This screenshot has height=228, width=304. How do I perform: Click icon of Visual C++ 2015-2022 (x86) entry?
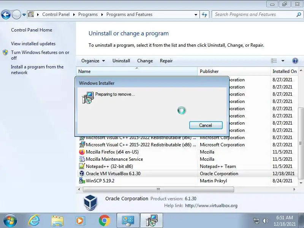tap(82, 145)
